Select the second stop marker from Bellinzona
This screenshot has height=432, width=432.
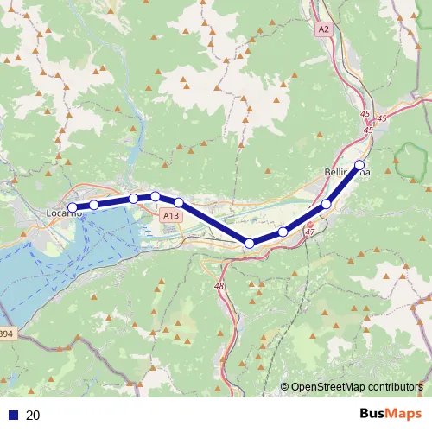pyautogui.click(x=326, y=204)
